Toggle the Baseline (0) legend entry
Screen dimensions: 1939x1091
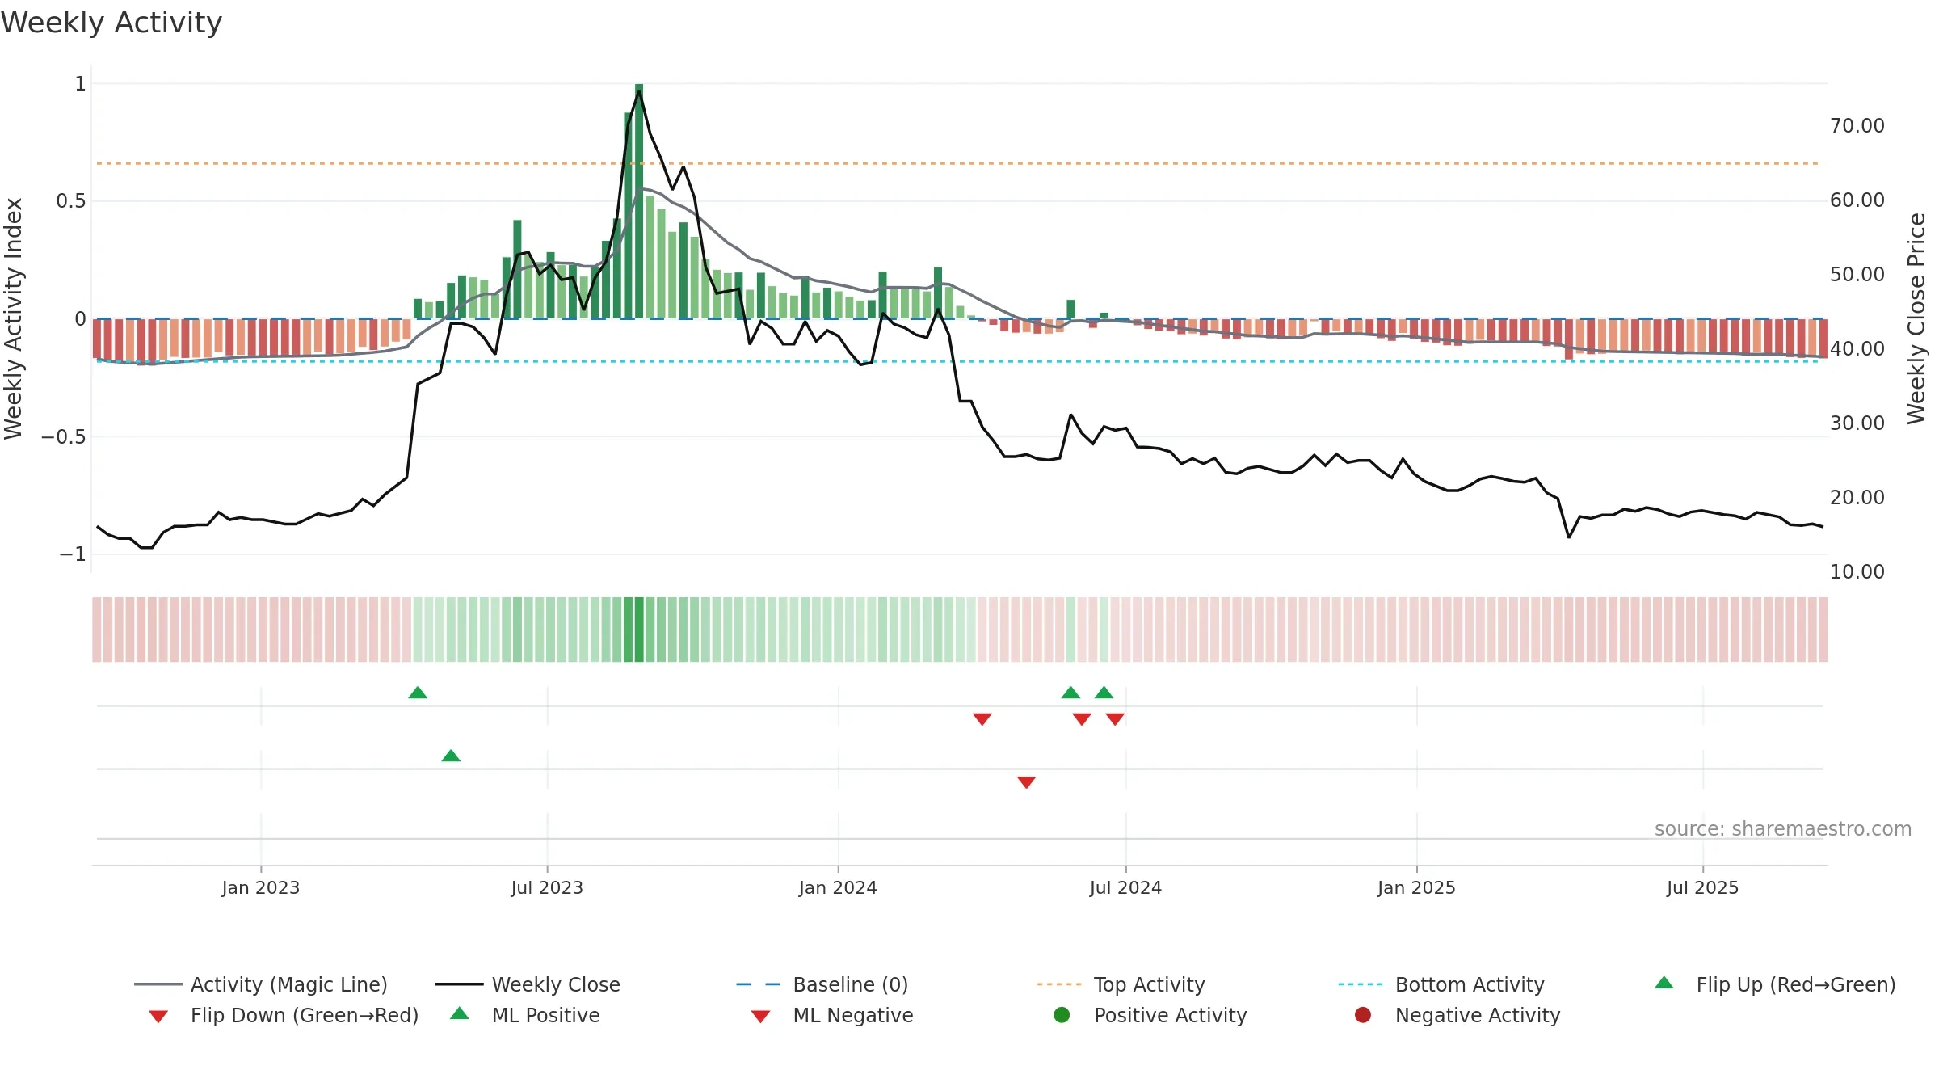click(822, 984)
